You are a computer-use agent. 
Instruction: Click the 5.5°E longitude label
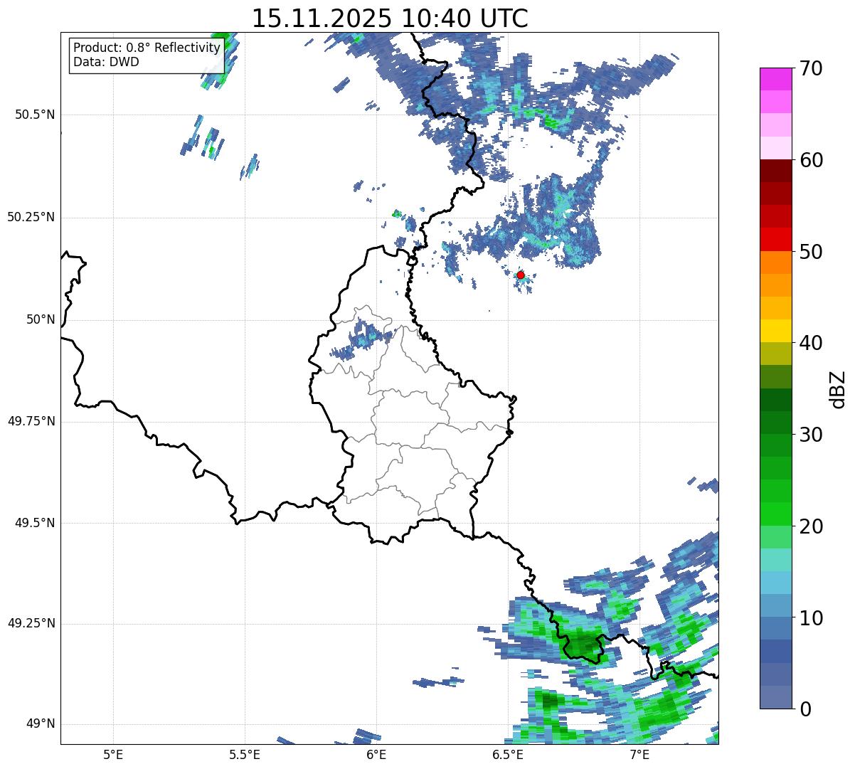245,755
